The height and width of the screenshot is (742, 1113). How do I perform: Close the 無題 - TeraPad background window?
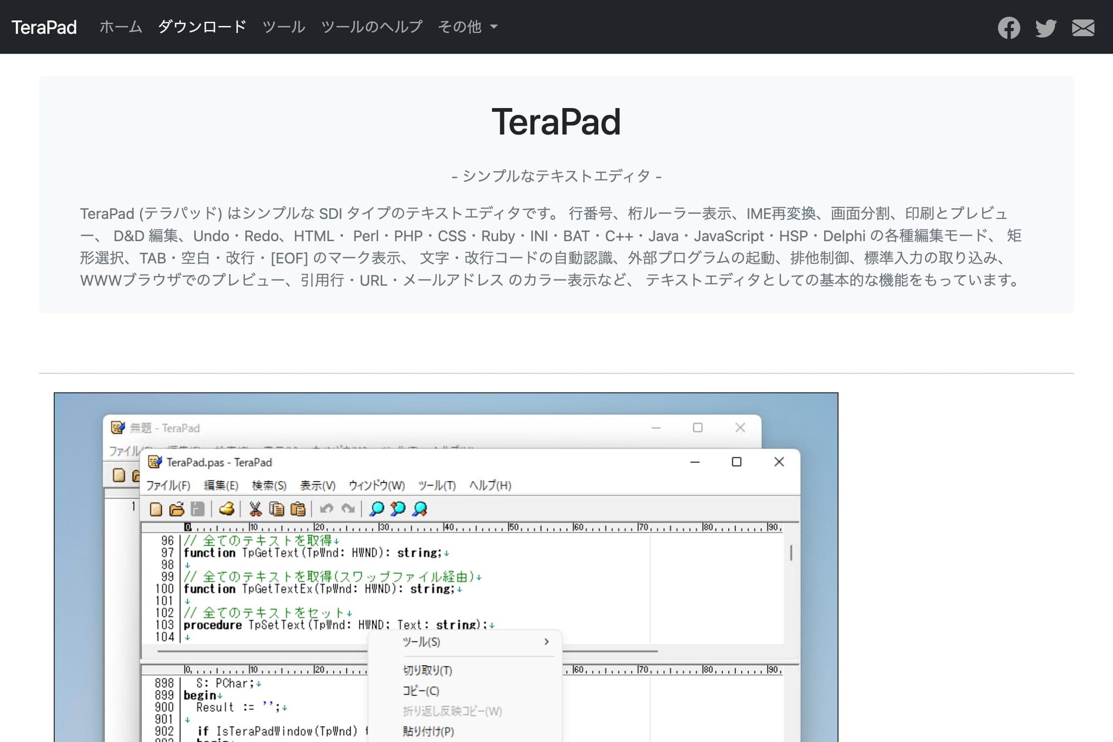[740, 427]
